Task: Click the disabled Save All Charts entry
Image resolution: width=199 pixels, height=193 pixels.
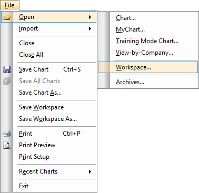Action: (x=48, y=81)
